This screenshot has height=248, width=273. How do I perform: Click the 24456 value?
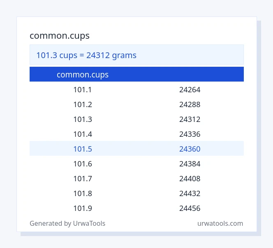tap(190, 208)
